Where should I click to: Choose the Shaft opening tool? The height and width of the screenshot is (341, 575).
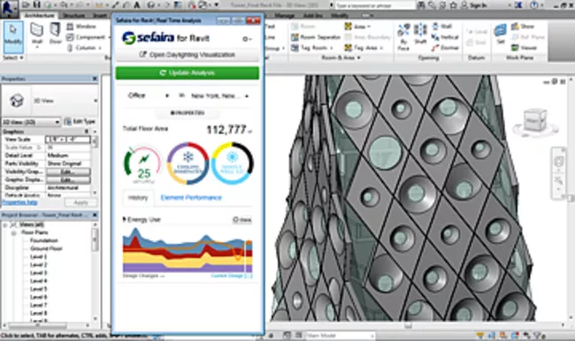coord(420,34)
